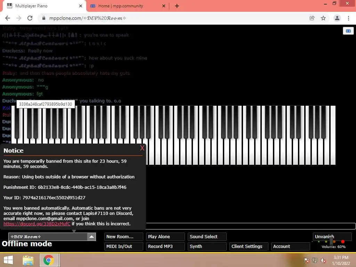
Task: Start Record MP3
Action: 165,246
